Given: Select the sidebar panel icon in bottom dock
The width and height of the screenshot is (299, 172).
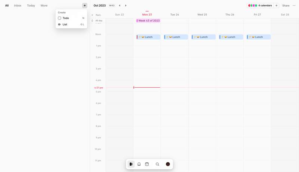Looking at the screenshot, I should click(x=131, y=164).
